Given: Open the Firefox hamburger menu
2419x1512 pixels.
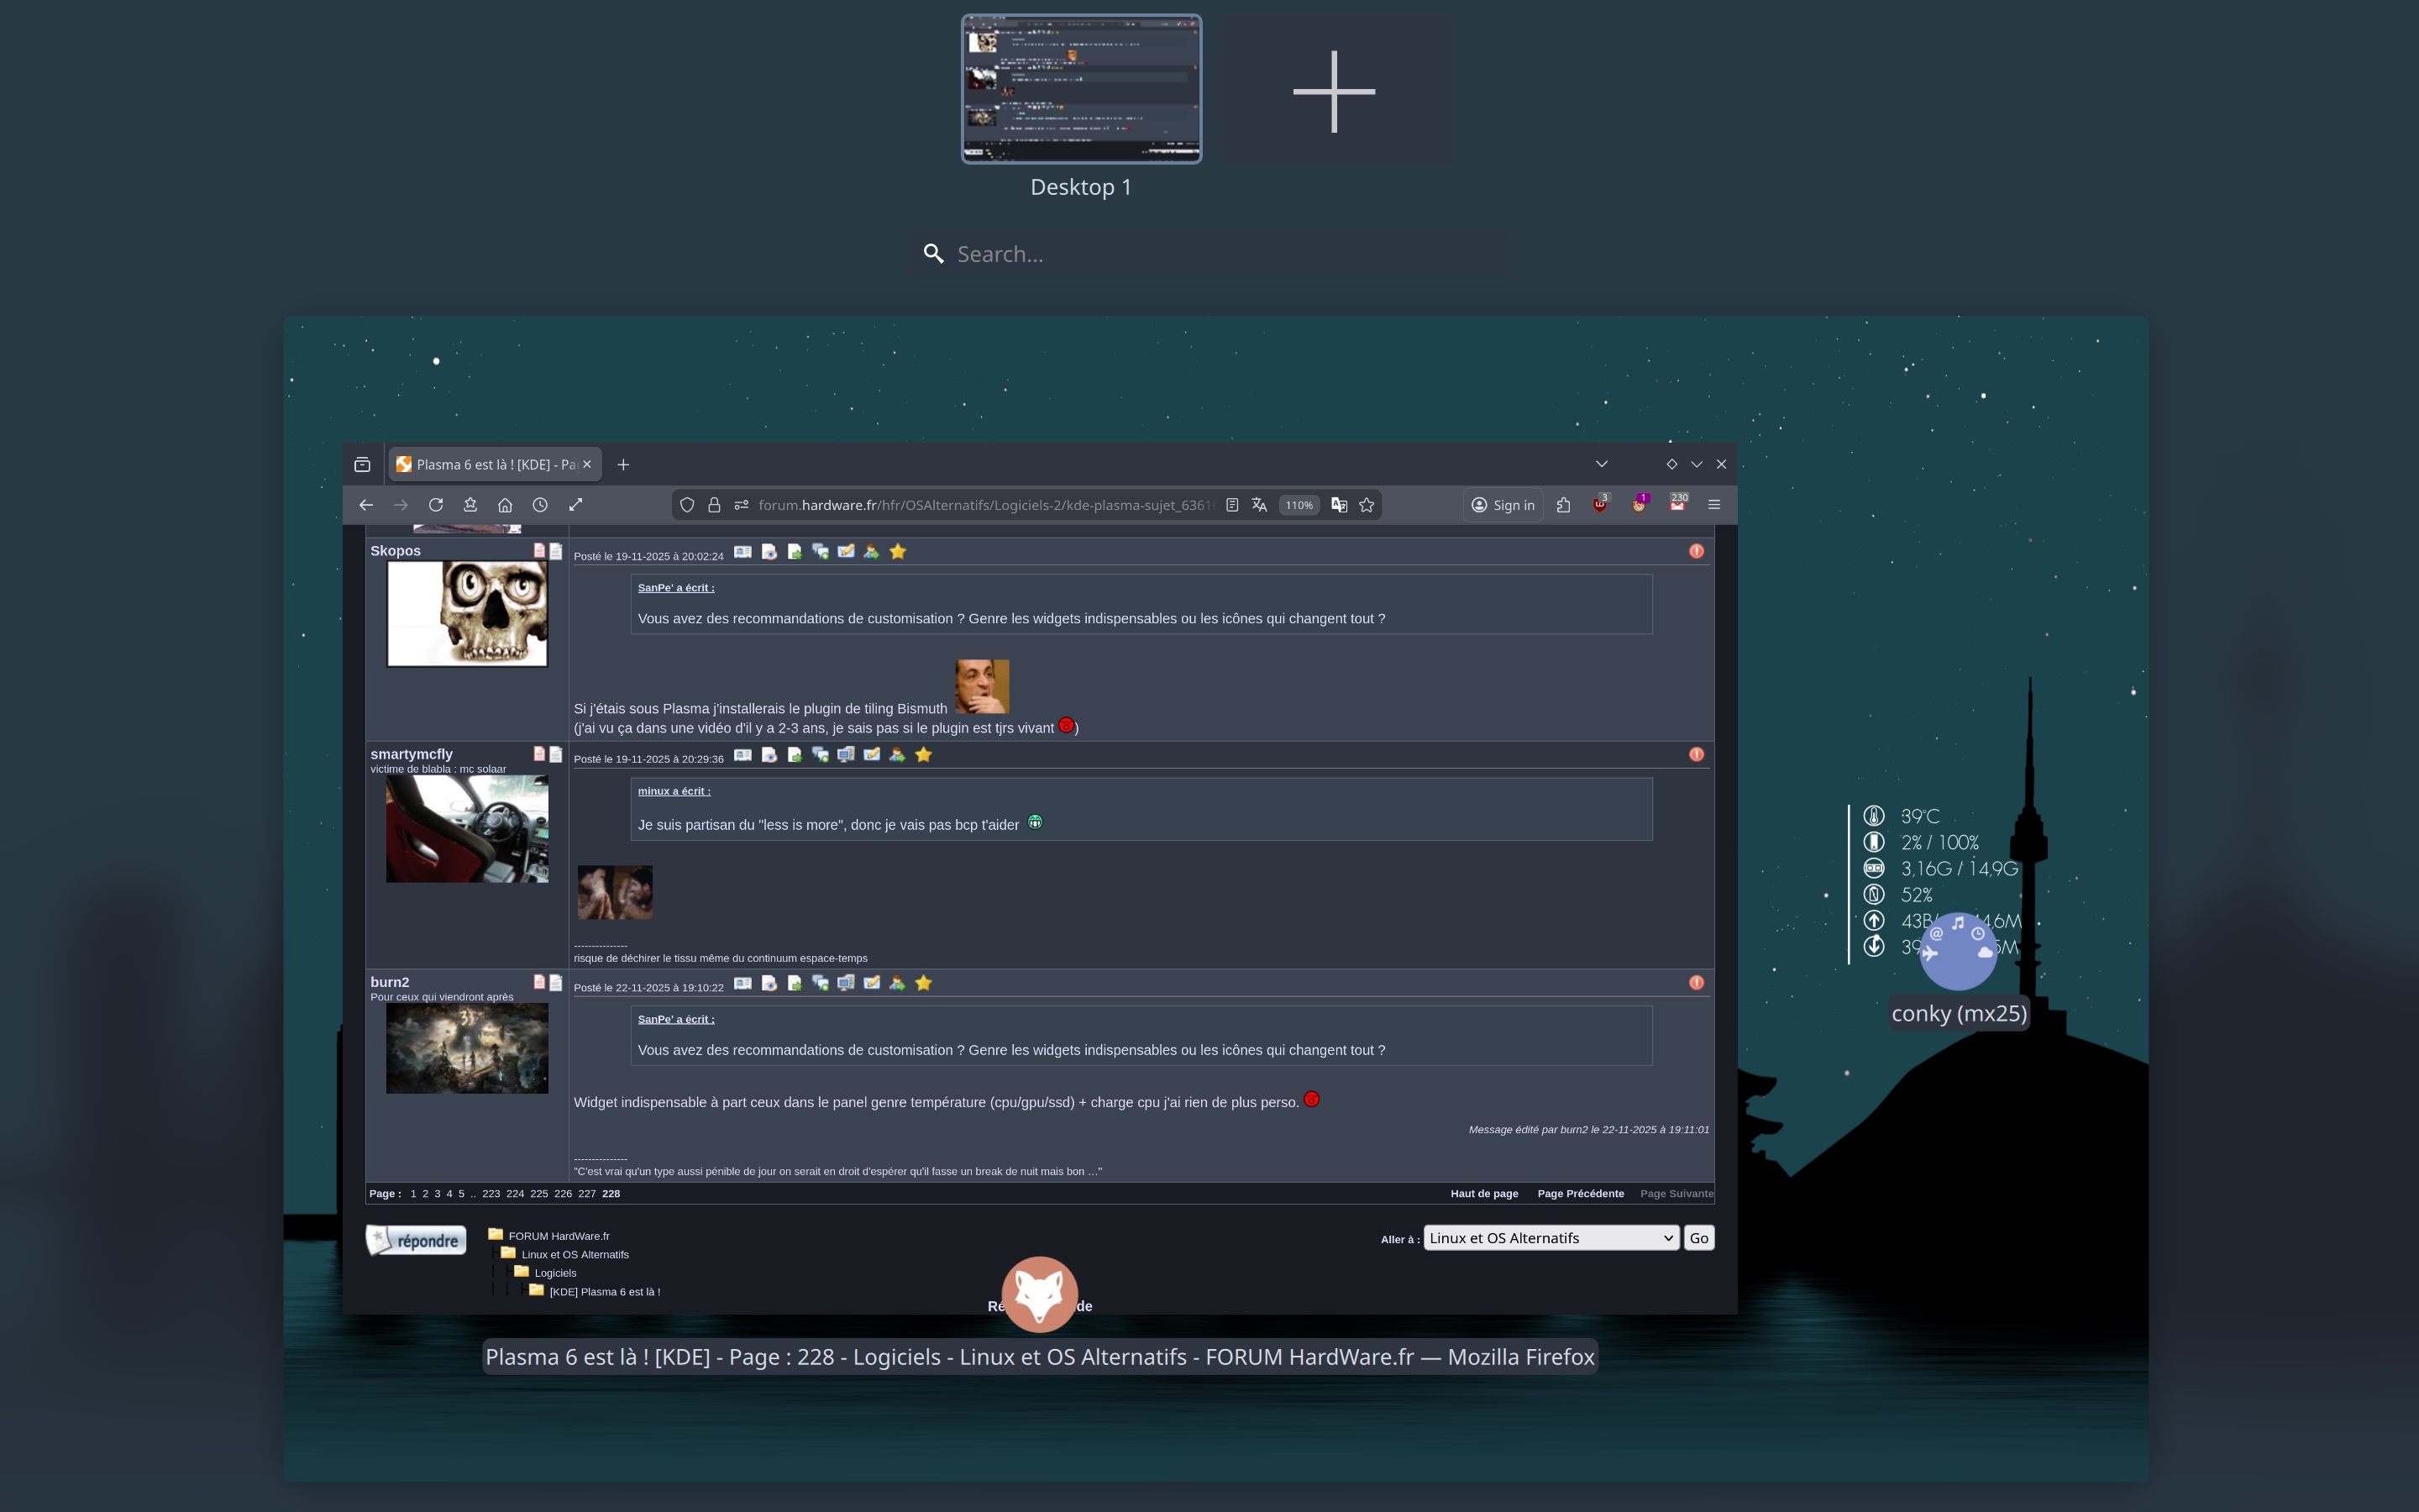Looking at the screenshot, I should (1713, 505).
